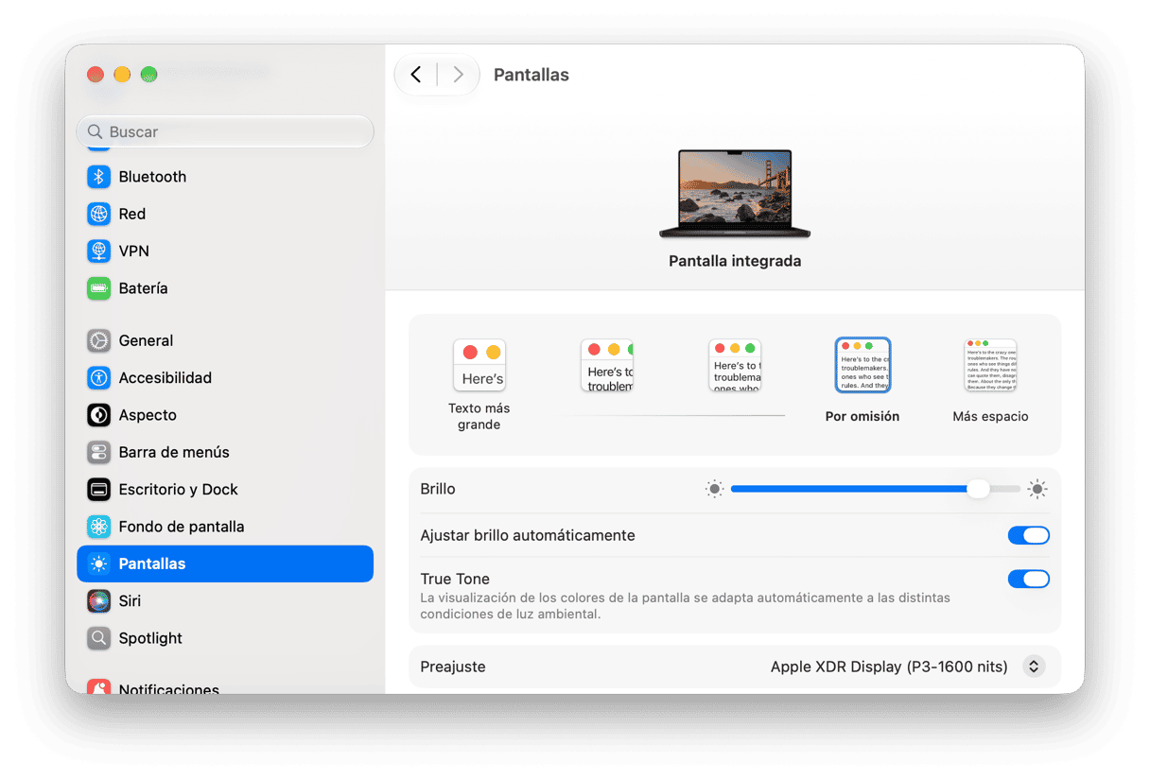Select the Aspecto icon
This screenshot has width=1150, height=780.
tap(99, 415)
